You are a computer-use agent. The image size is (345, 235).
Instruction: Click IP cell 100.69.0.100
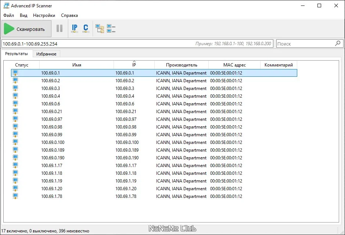coord(127,142)
